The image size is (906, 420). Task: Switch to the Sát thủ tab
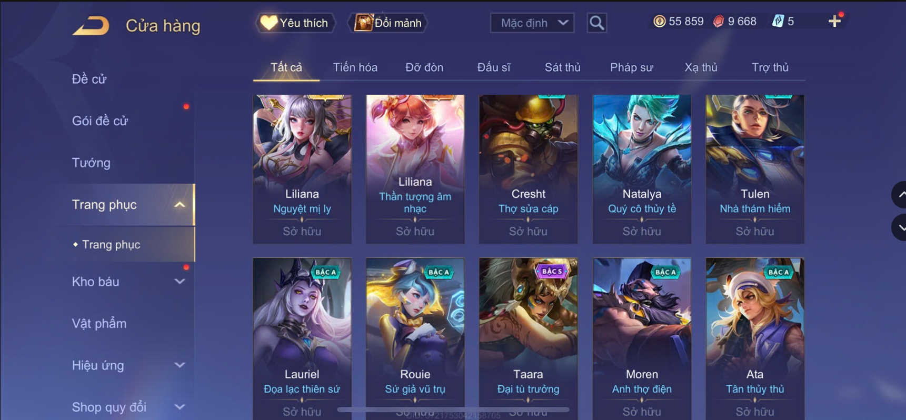coord(562,67)
